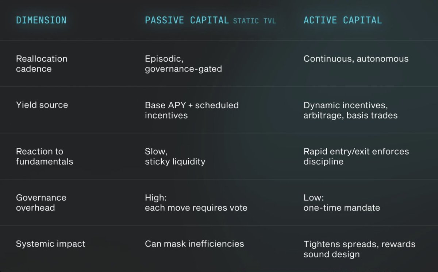Select the 'Slow, sticky liquidity' cell
This screenshot has width=438, height=272.
pyautogui.click(x=175, y=156)
